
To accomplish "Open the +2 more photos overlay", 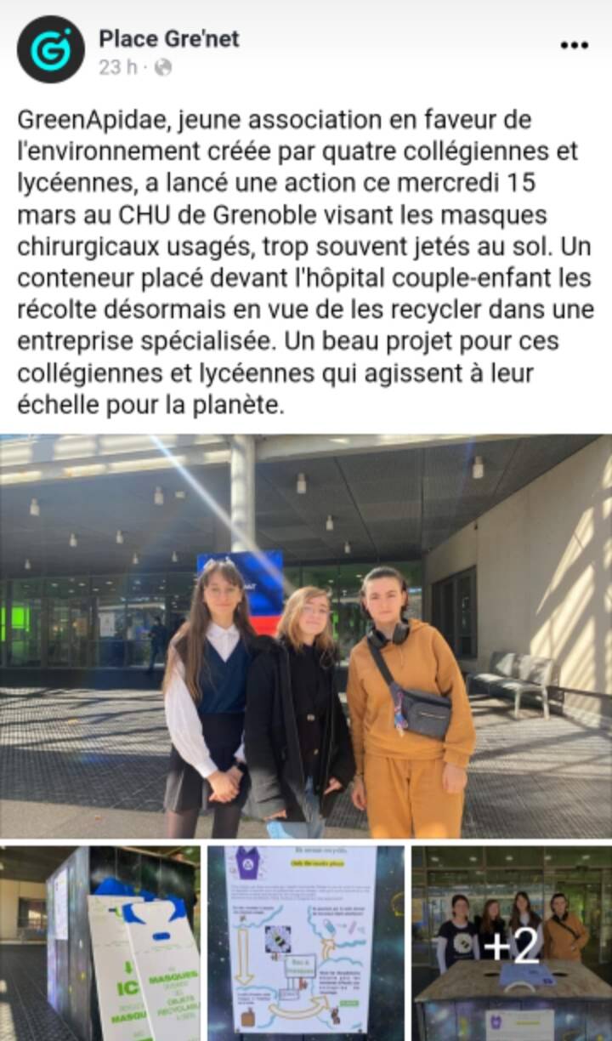I will [512, 943].
